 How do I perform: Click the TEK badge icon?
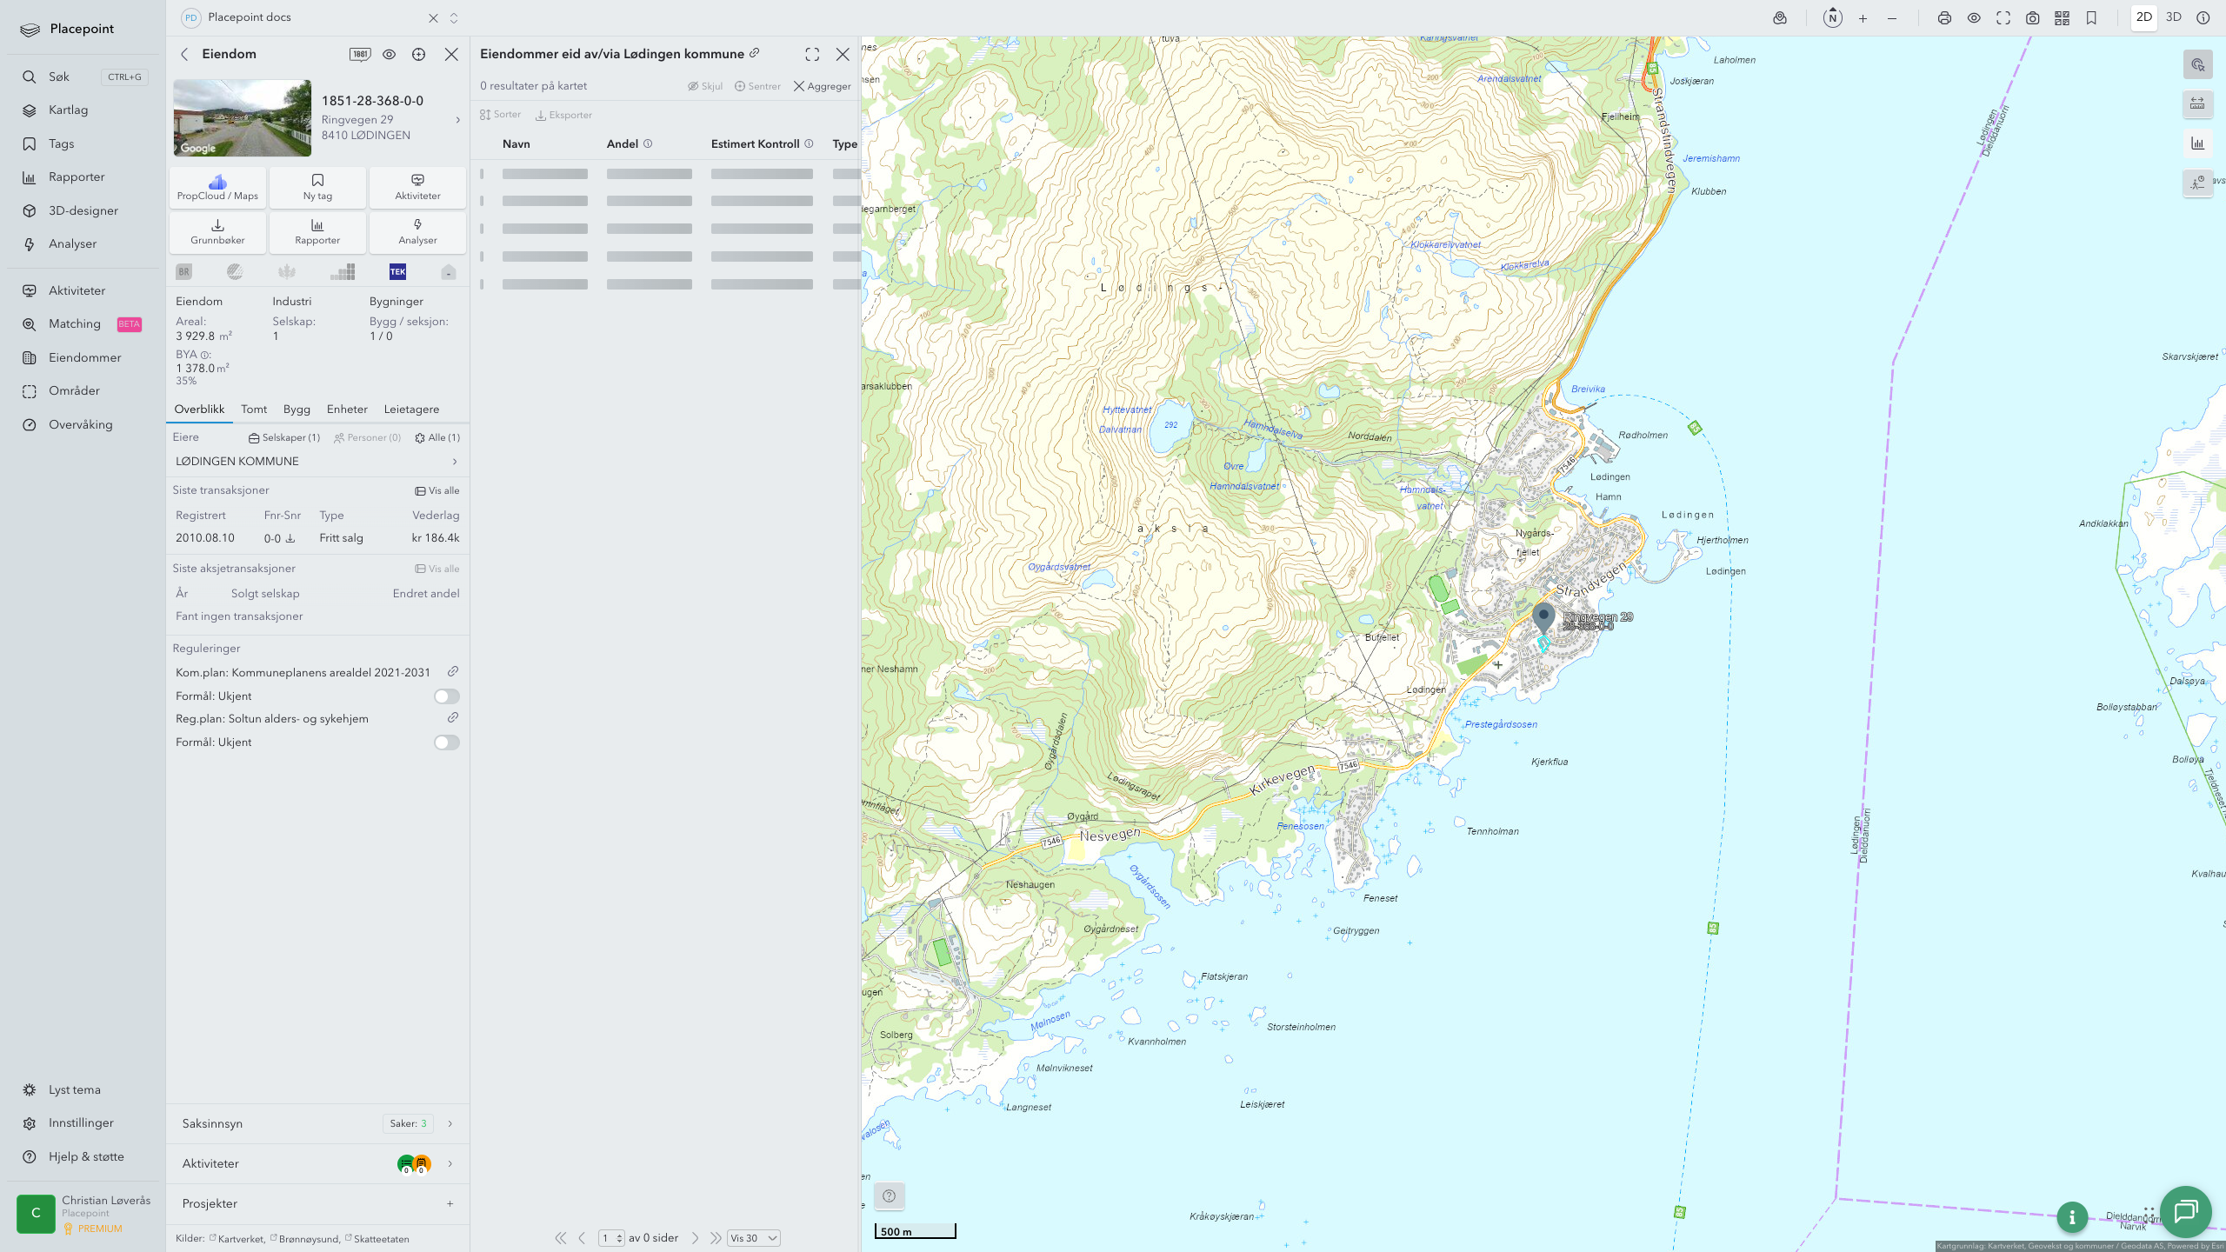[x=397, y=272]
